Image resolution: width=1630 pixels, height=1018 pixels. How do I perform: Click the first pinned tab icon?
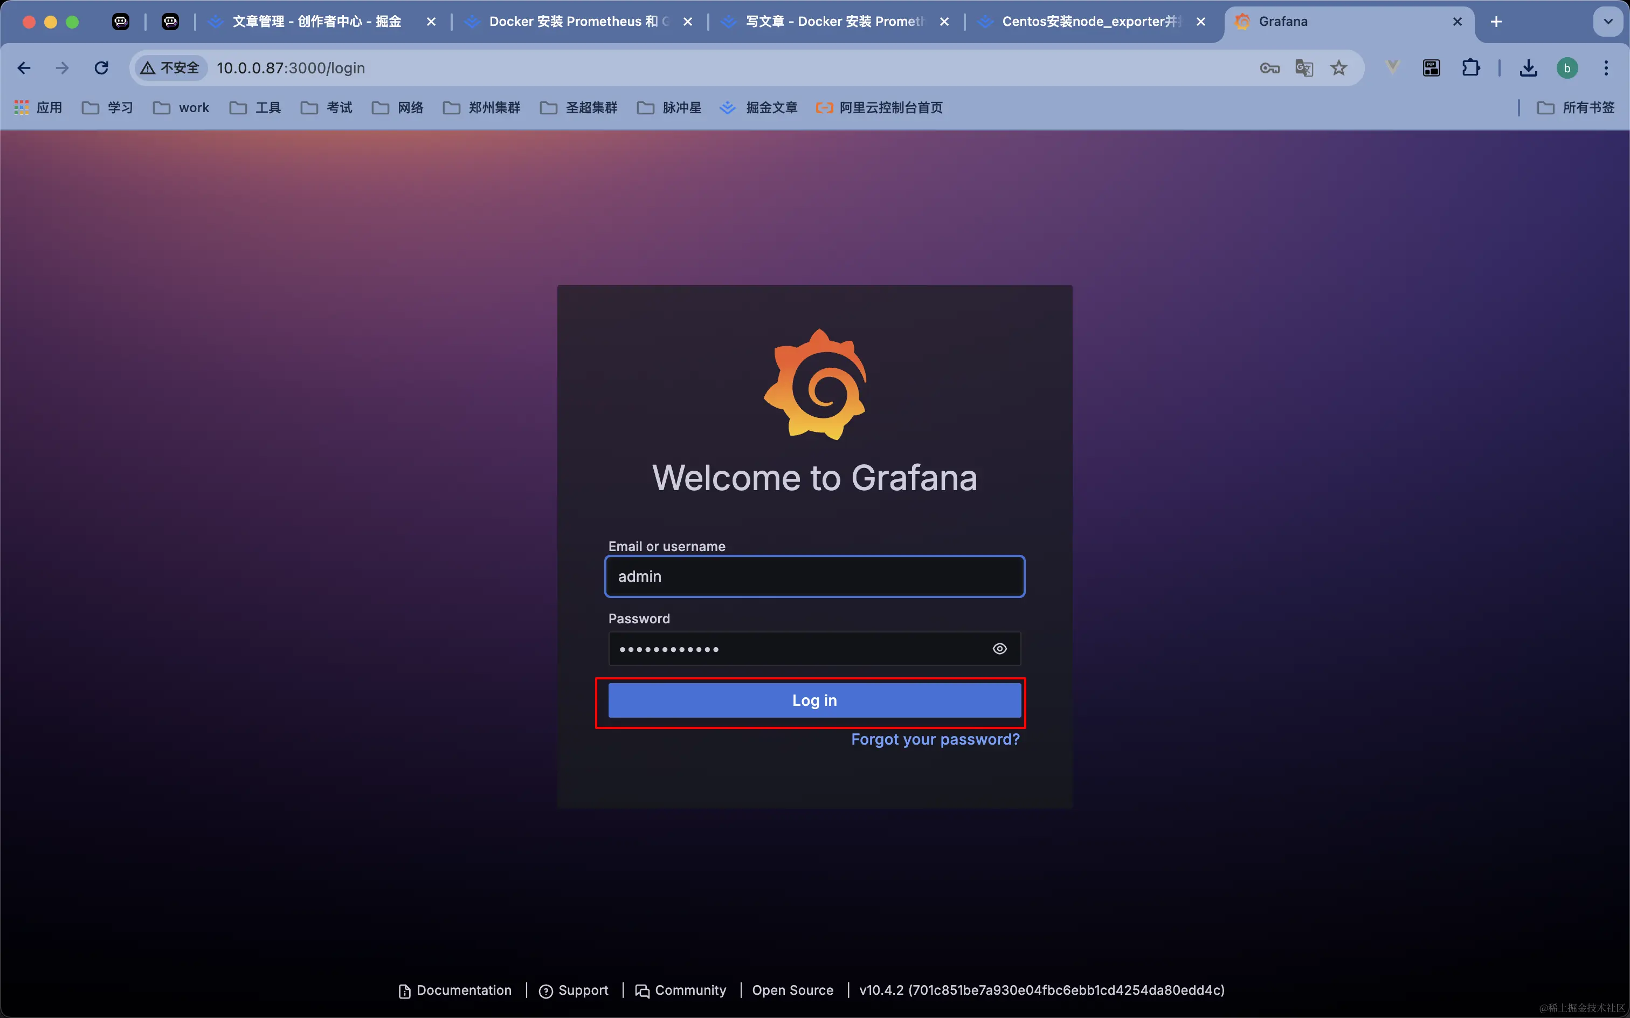click(x=120, y=22)
